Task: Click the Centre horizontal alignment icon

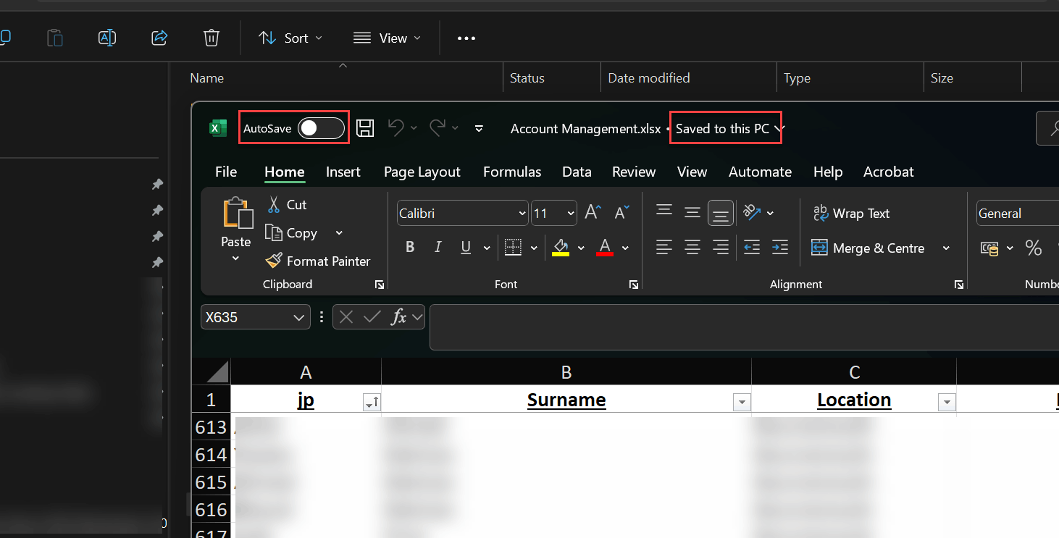Action: pyautogui.click(x=692, y=248)
